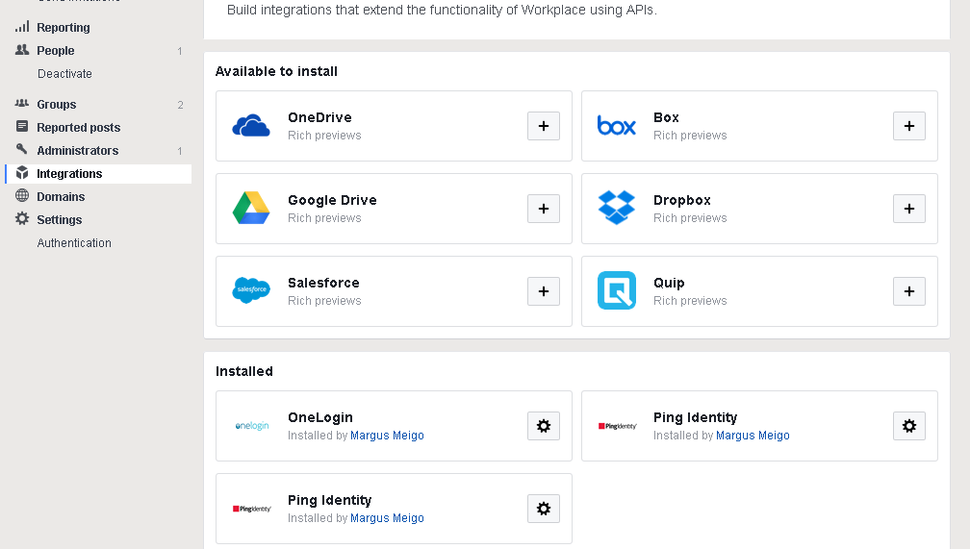
Task: Add the Quip integration
Action: (908, 291)
